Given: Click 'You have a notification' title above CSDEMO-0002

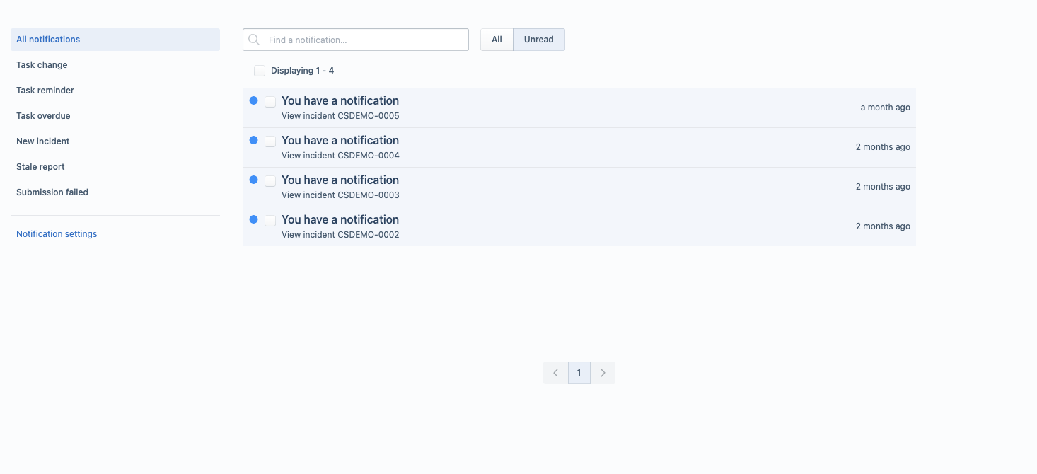Looking at the screenshot, I should [x=340, y=219].
